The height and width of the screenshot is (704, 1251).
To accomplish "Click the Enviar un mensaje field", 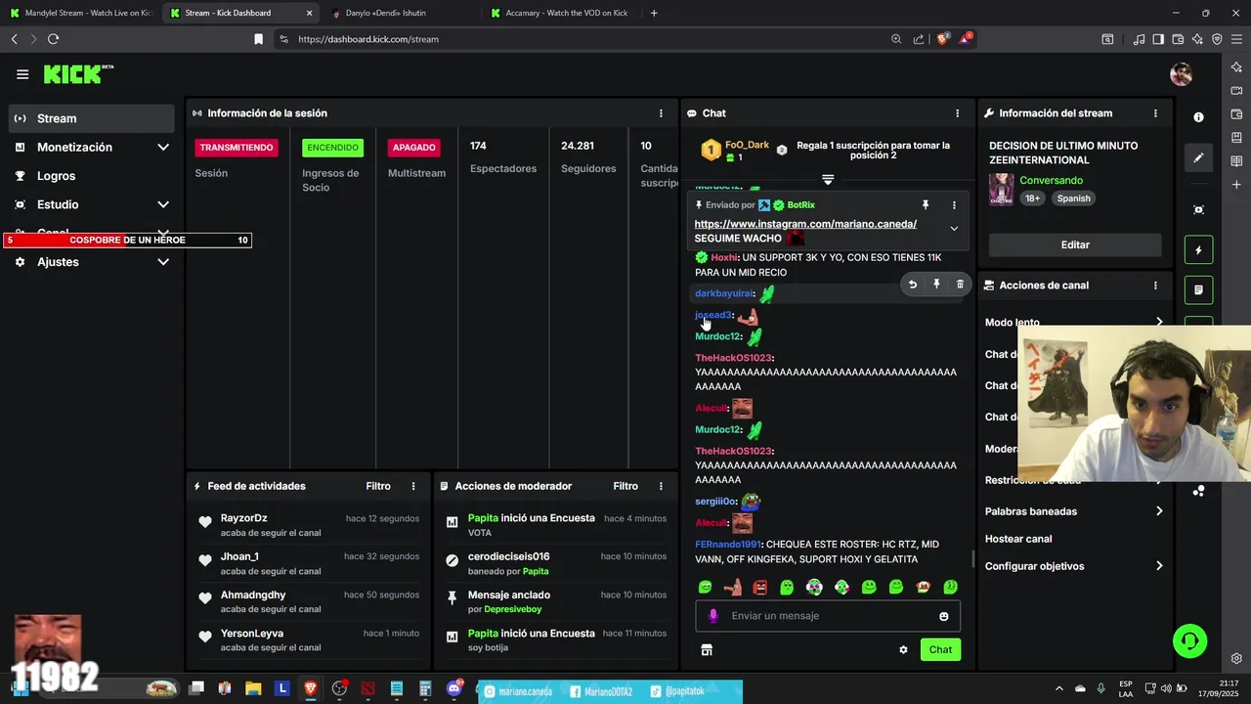I will 827,616.
